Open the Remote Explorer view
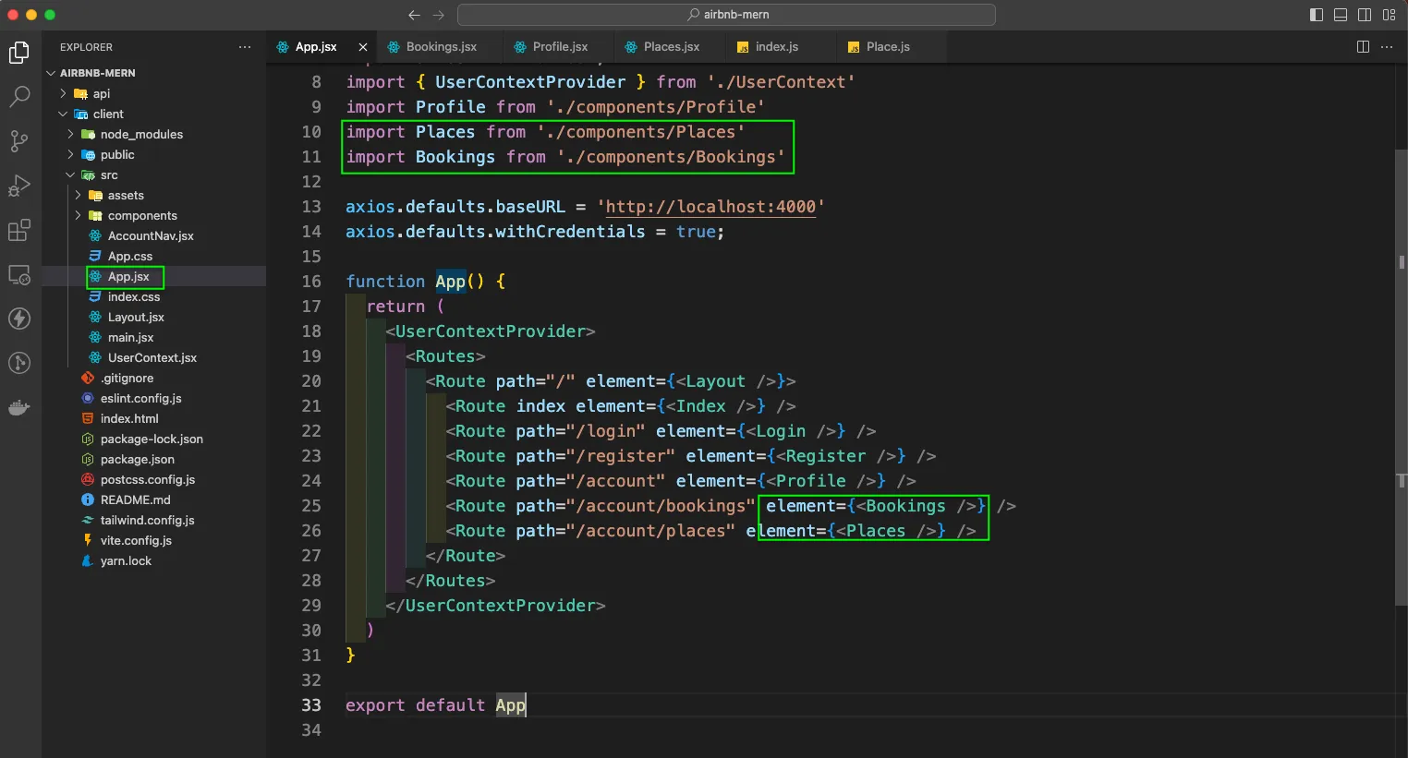 (x=19, y=274)
